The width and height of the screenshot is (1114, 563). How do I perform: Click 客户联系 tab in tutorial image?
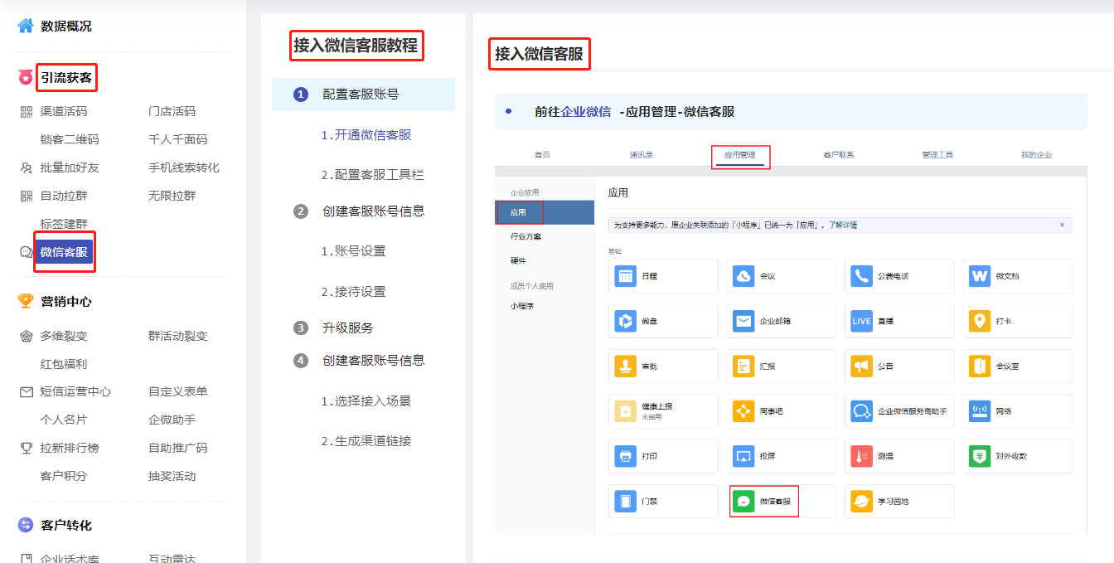[839, 155]
